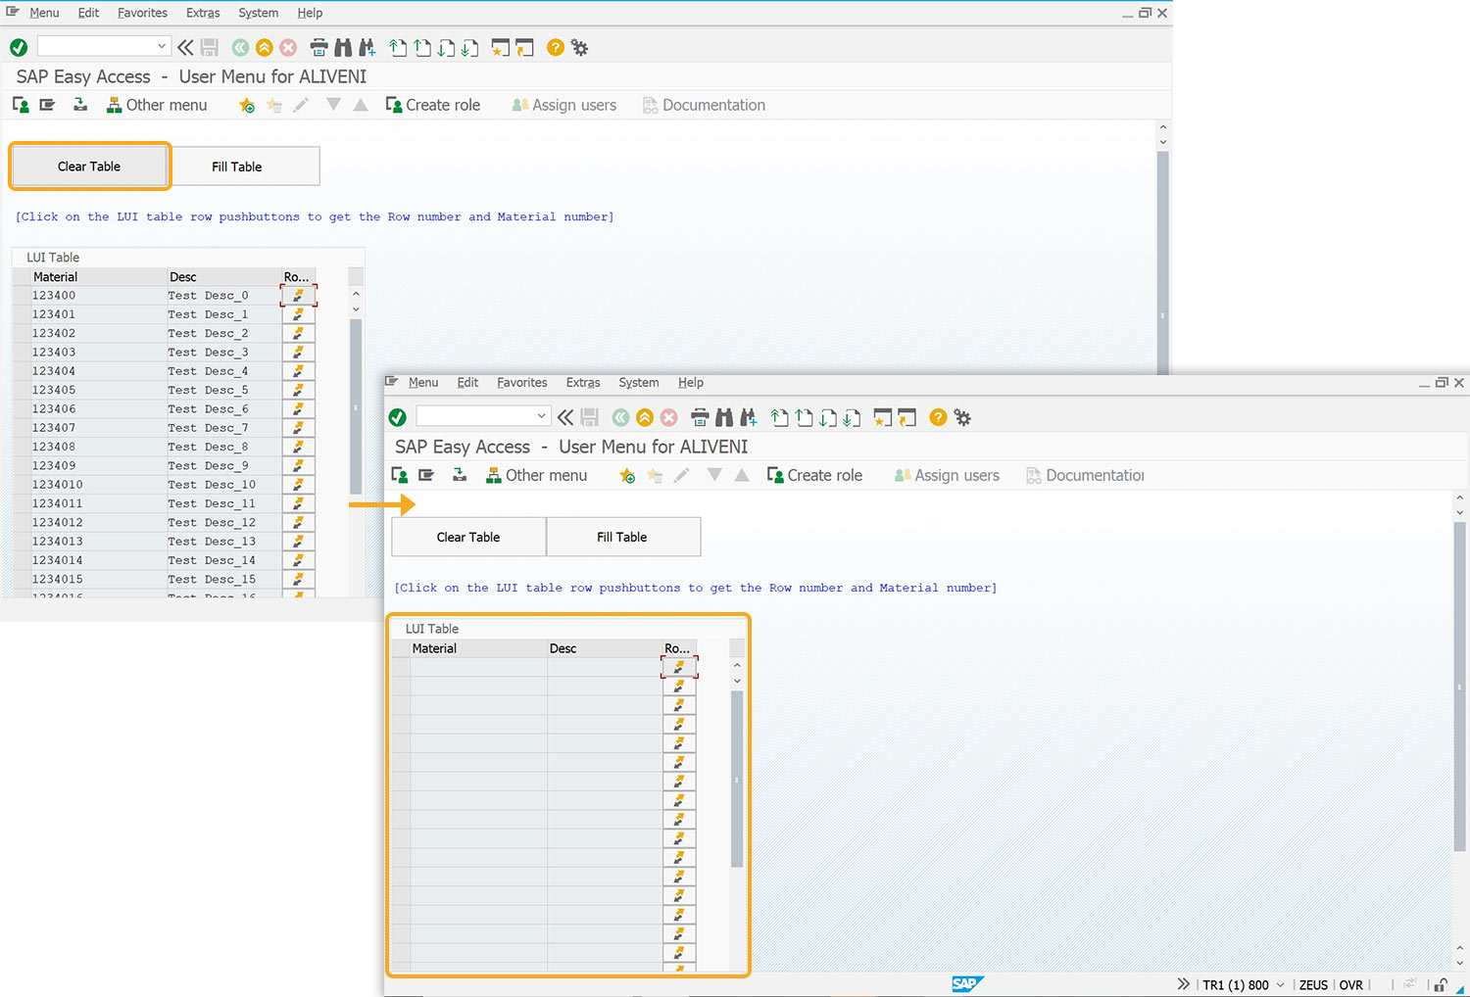
Task: Open System menu in back window
Action: tap(259, 13)
